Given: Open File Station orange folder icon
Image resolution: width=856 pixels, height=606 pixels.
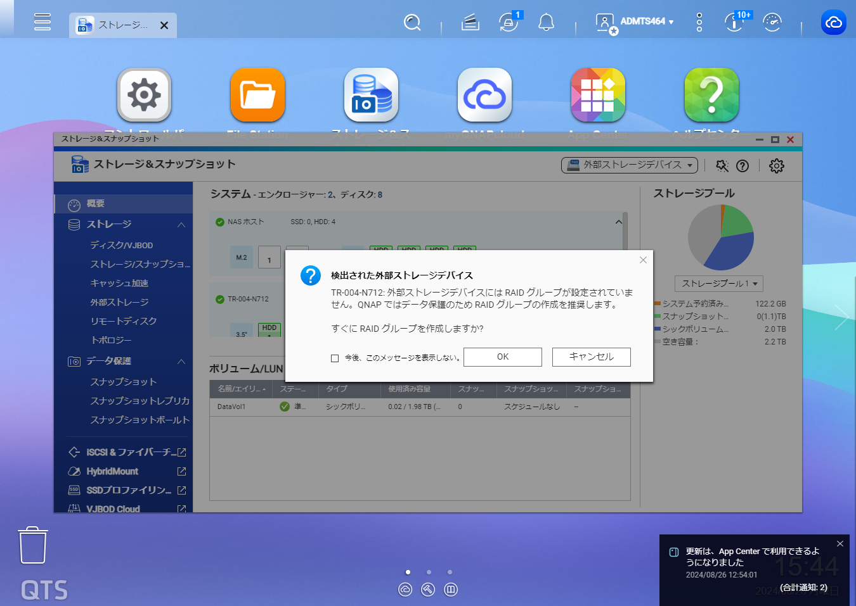Looking at the screenshot, I should tap(257, 96).
